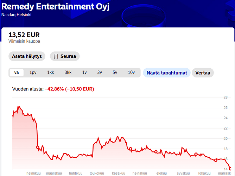The width and height of the screenshot is (235, 176).
Task: Click the 28 price axis value
Action: click(x=226, y=98)
